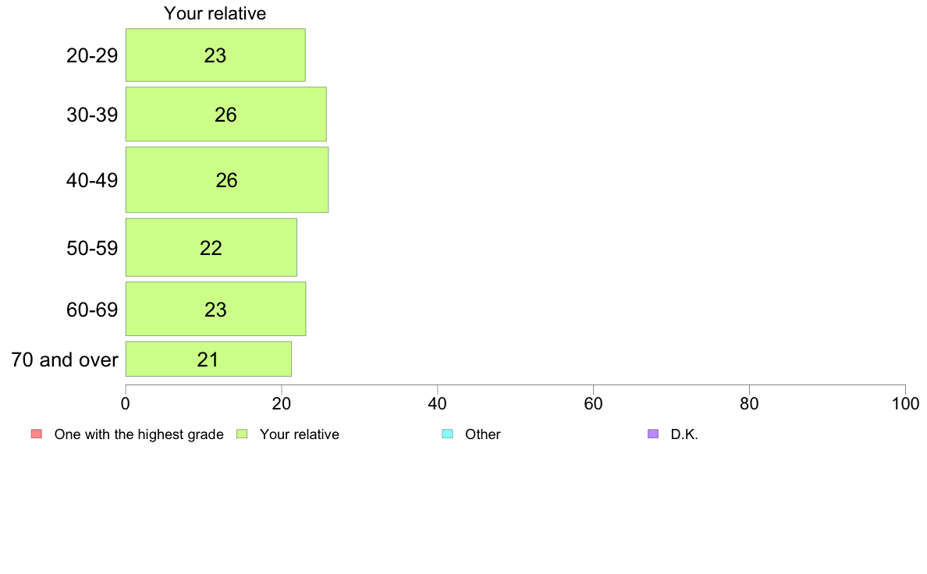Select the 30-39 bar showing 26
Screen dimensions: 927x574
[226, 114]
